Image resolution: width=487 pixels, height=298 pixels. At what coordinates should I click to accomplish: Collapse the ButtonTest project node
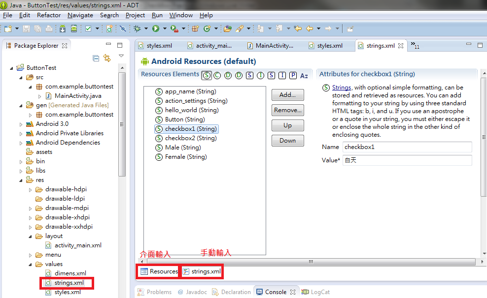(11, 68)
